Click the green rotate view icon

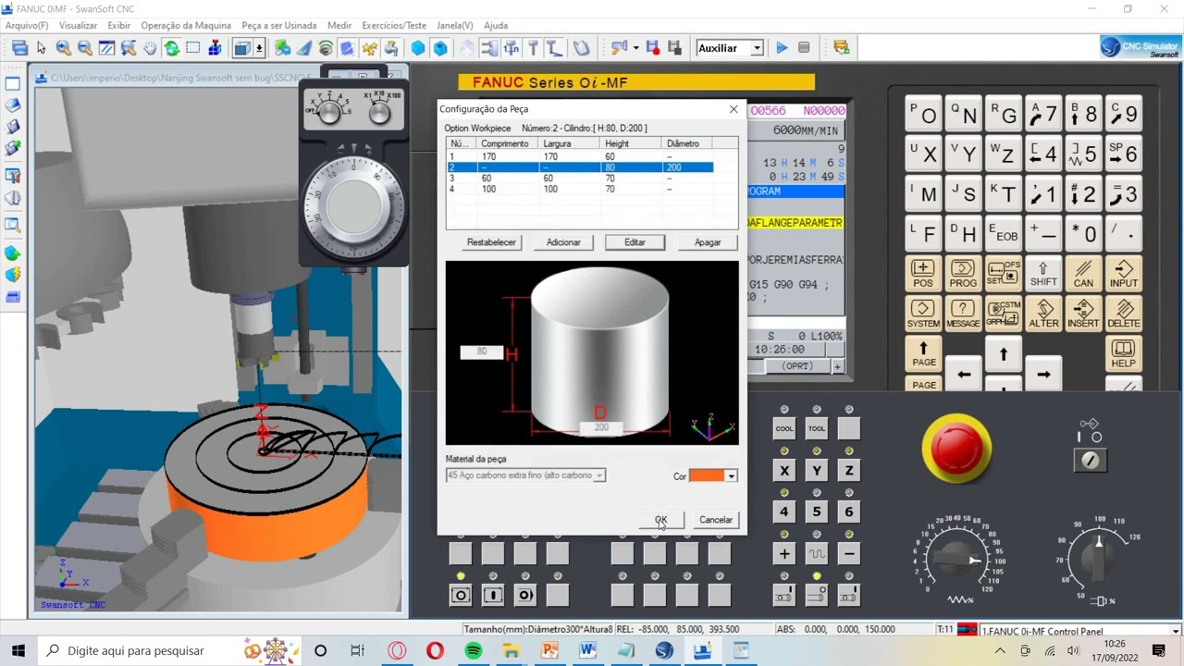click(172, 48)
